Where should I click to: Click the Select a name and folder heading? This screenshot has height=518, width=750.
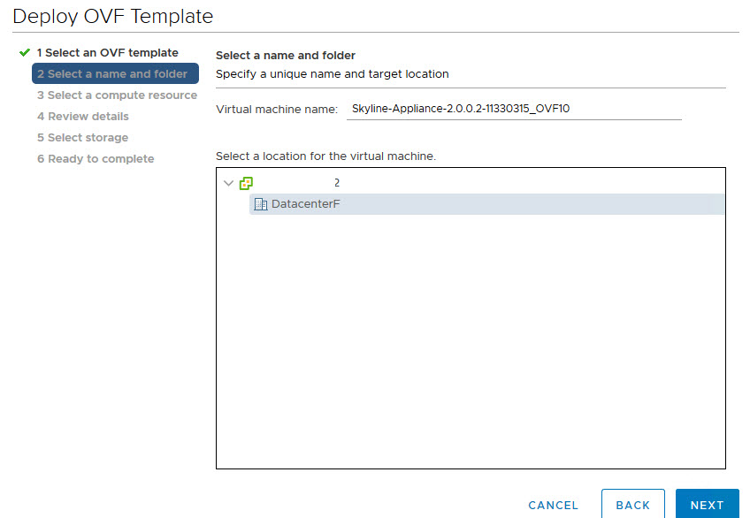[x=286, y=56]
